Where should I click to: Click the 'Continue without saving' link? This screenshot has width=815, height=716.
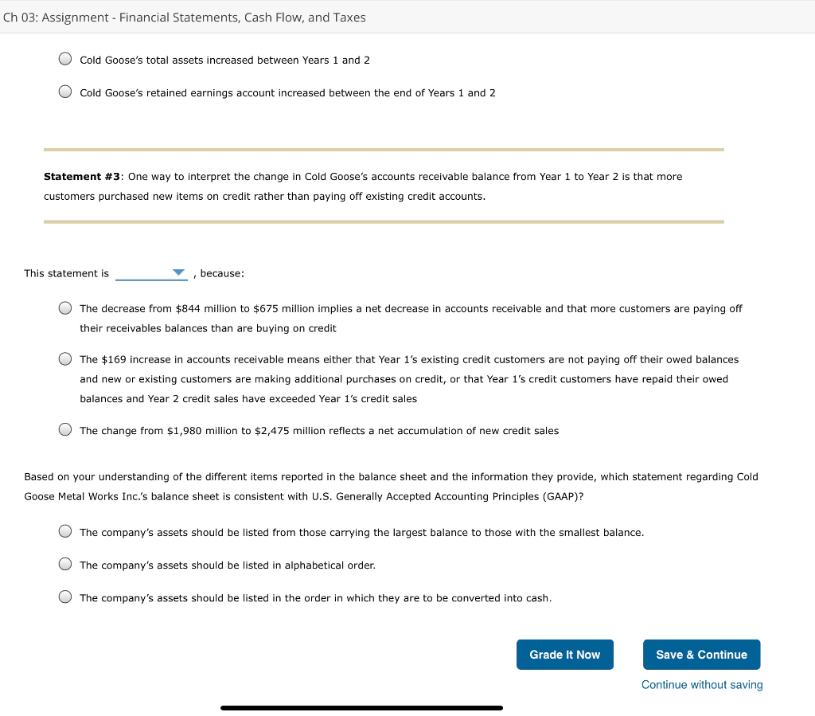701,684
